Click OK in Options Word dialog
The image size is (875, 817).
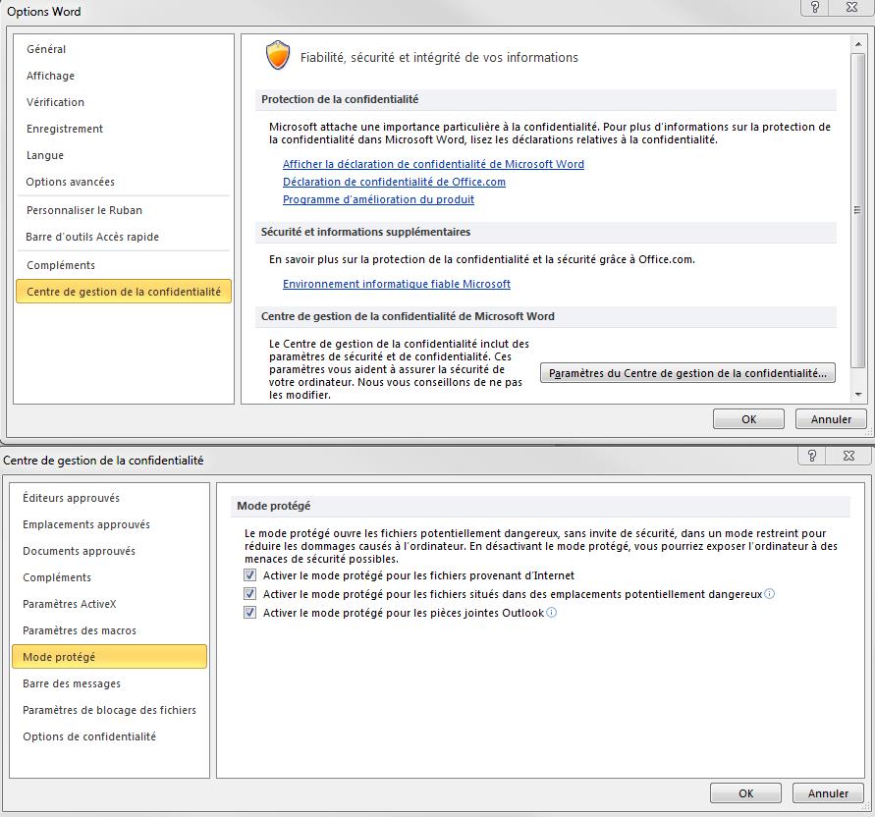coord(748,419)
